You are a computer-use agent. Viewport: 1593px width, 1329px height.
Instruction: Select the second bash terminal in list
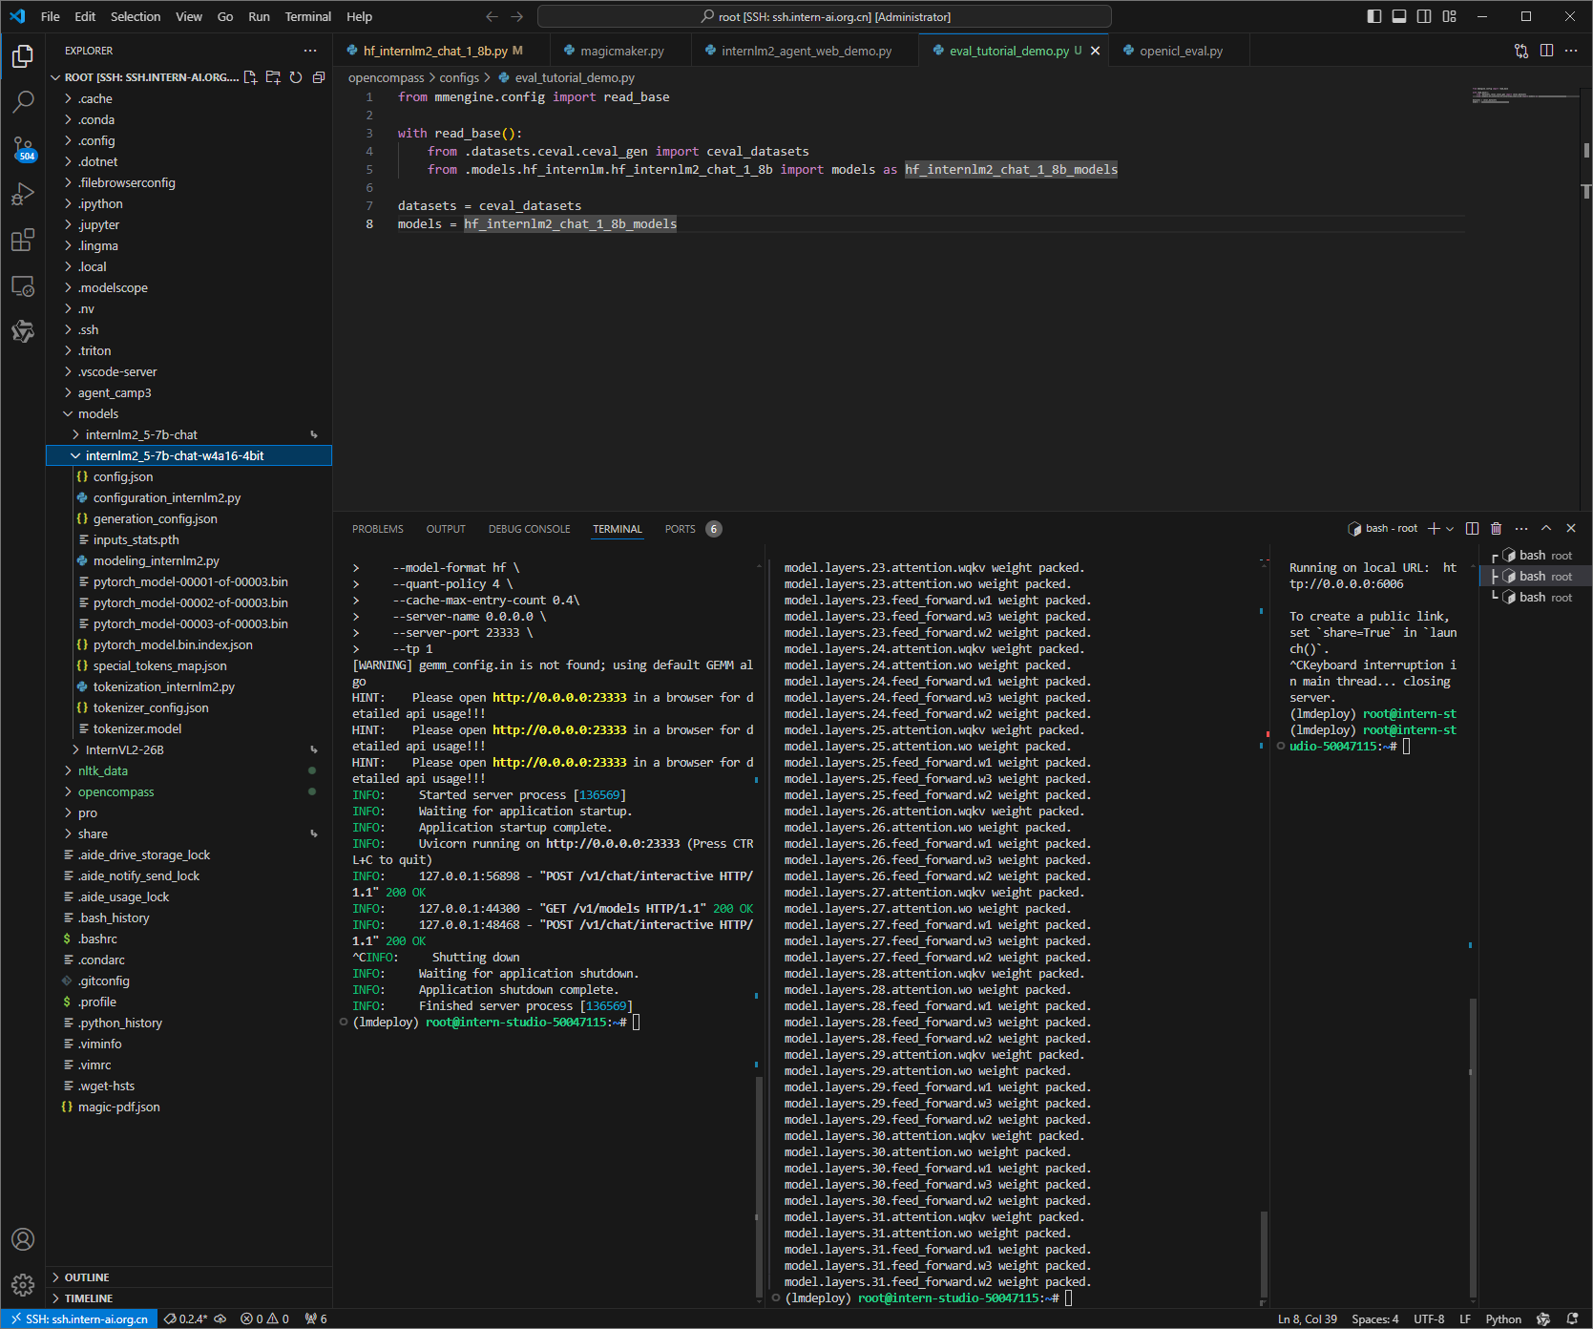click(1535, 576)
